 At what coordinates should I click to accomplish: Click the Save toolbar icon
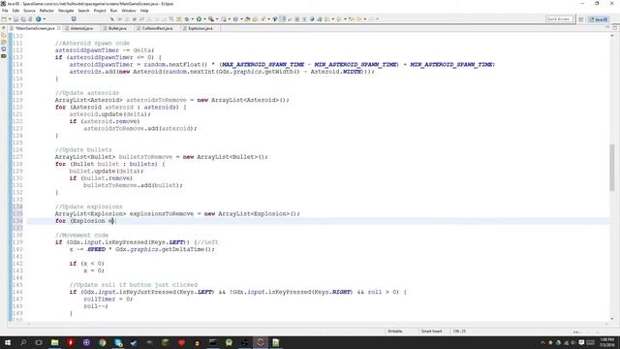point(16,19)
